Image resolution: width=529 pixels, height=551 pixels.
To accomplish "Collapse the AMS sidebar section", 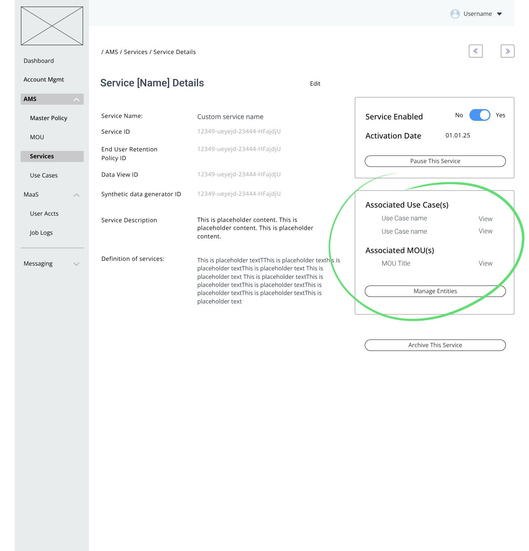I will point(76,99).
